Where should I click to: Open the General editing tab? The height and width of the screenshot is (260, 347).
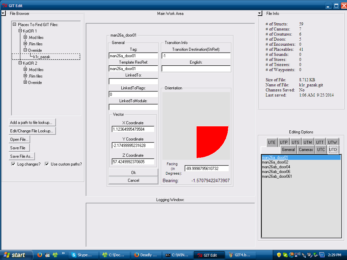click(288, 150)
